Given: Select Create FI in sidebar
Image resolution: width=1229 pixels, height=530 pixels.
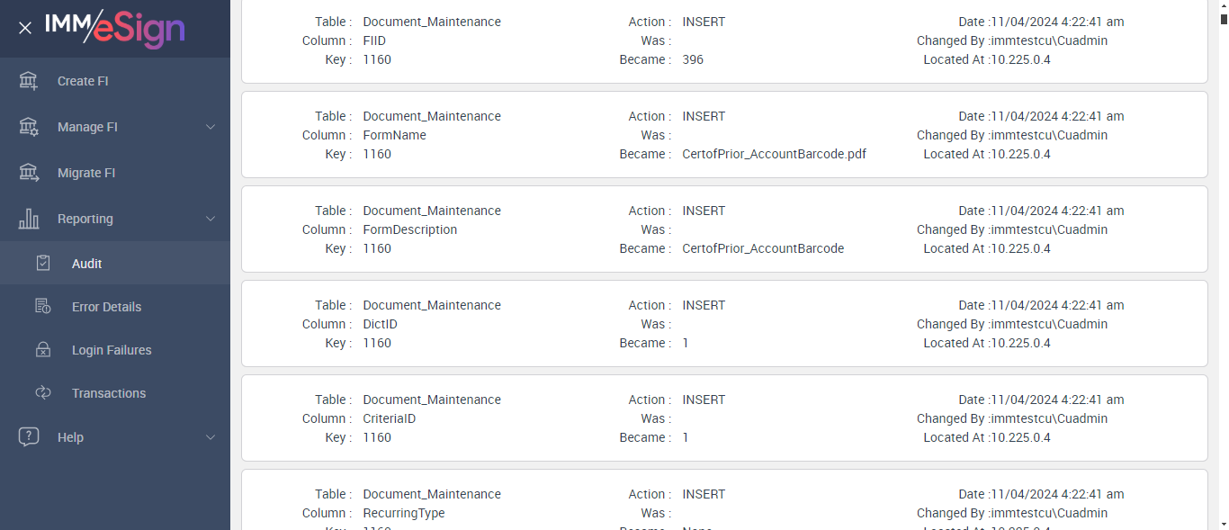Looking at the screenshot, I should coord(83,81).
